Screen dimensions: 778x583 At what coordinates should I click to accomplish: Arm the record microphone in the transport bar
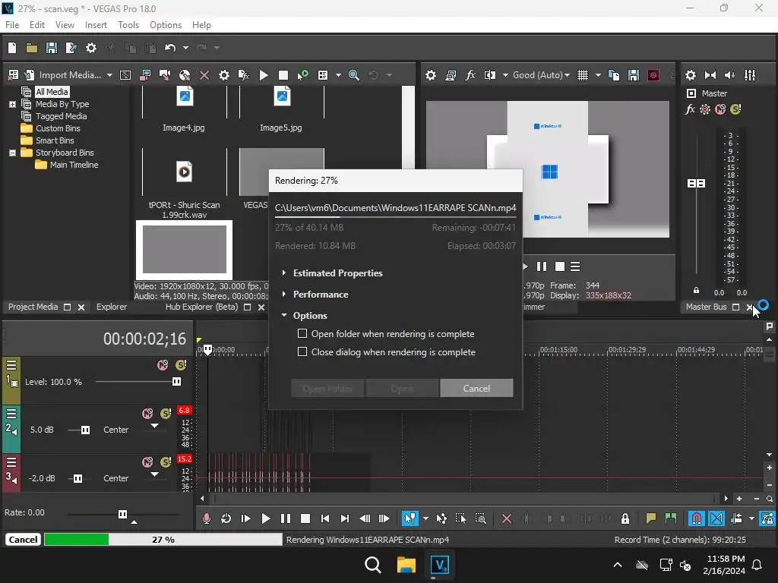(x=207, y=518)
